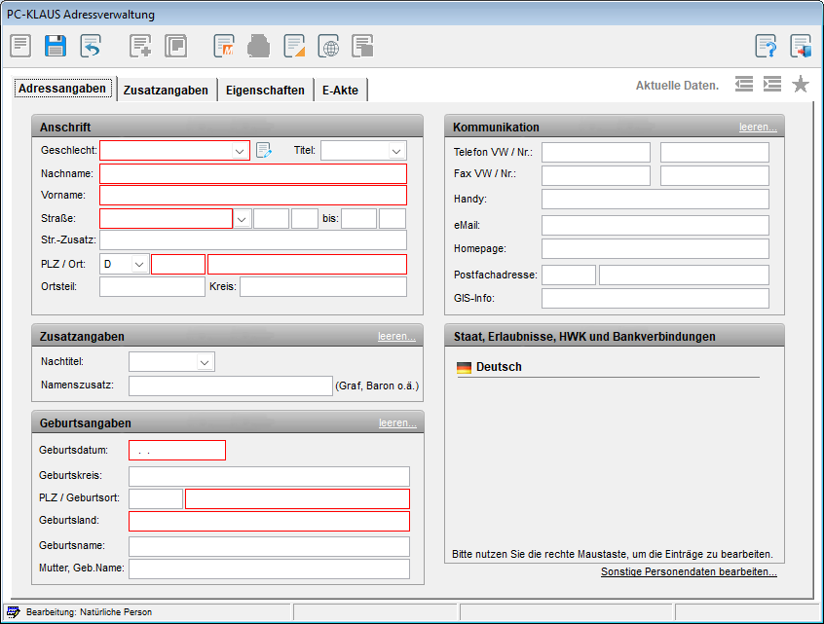Screen dimensions: 824x624
Task: Click the exit icon at toolbar's right end
Action: pyautogui.click(x=801, y=46)
